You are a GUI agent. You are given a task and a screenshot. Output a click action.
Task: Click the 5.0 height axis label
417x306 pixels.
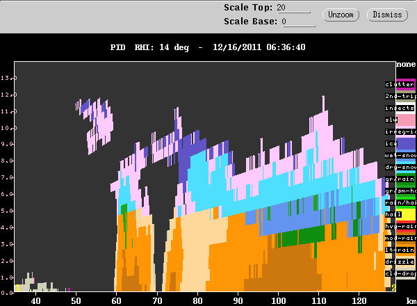(x=7, y=211)
